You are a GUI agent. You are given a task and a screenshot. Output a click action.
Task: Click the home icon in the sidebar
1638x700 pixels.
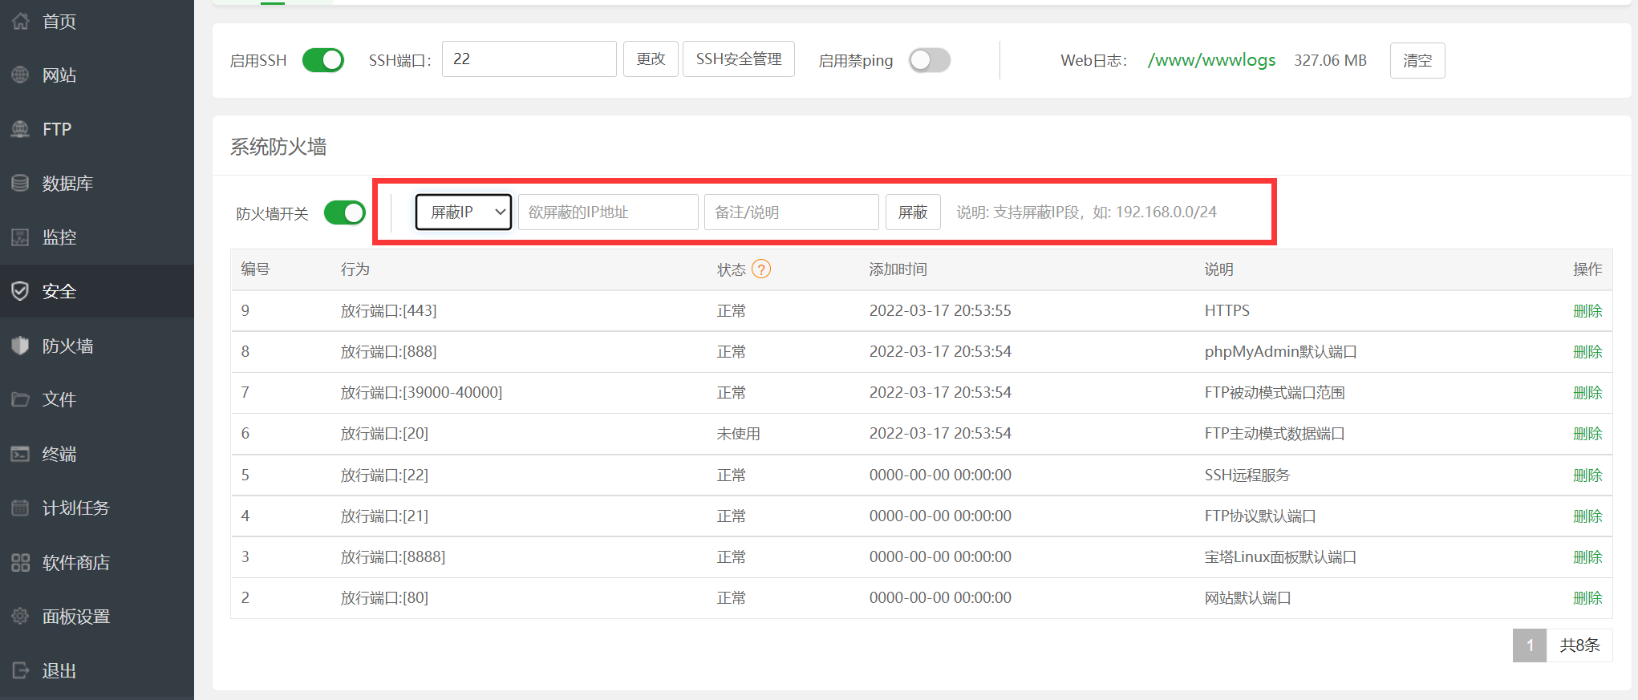(x=21, y=22)
